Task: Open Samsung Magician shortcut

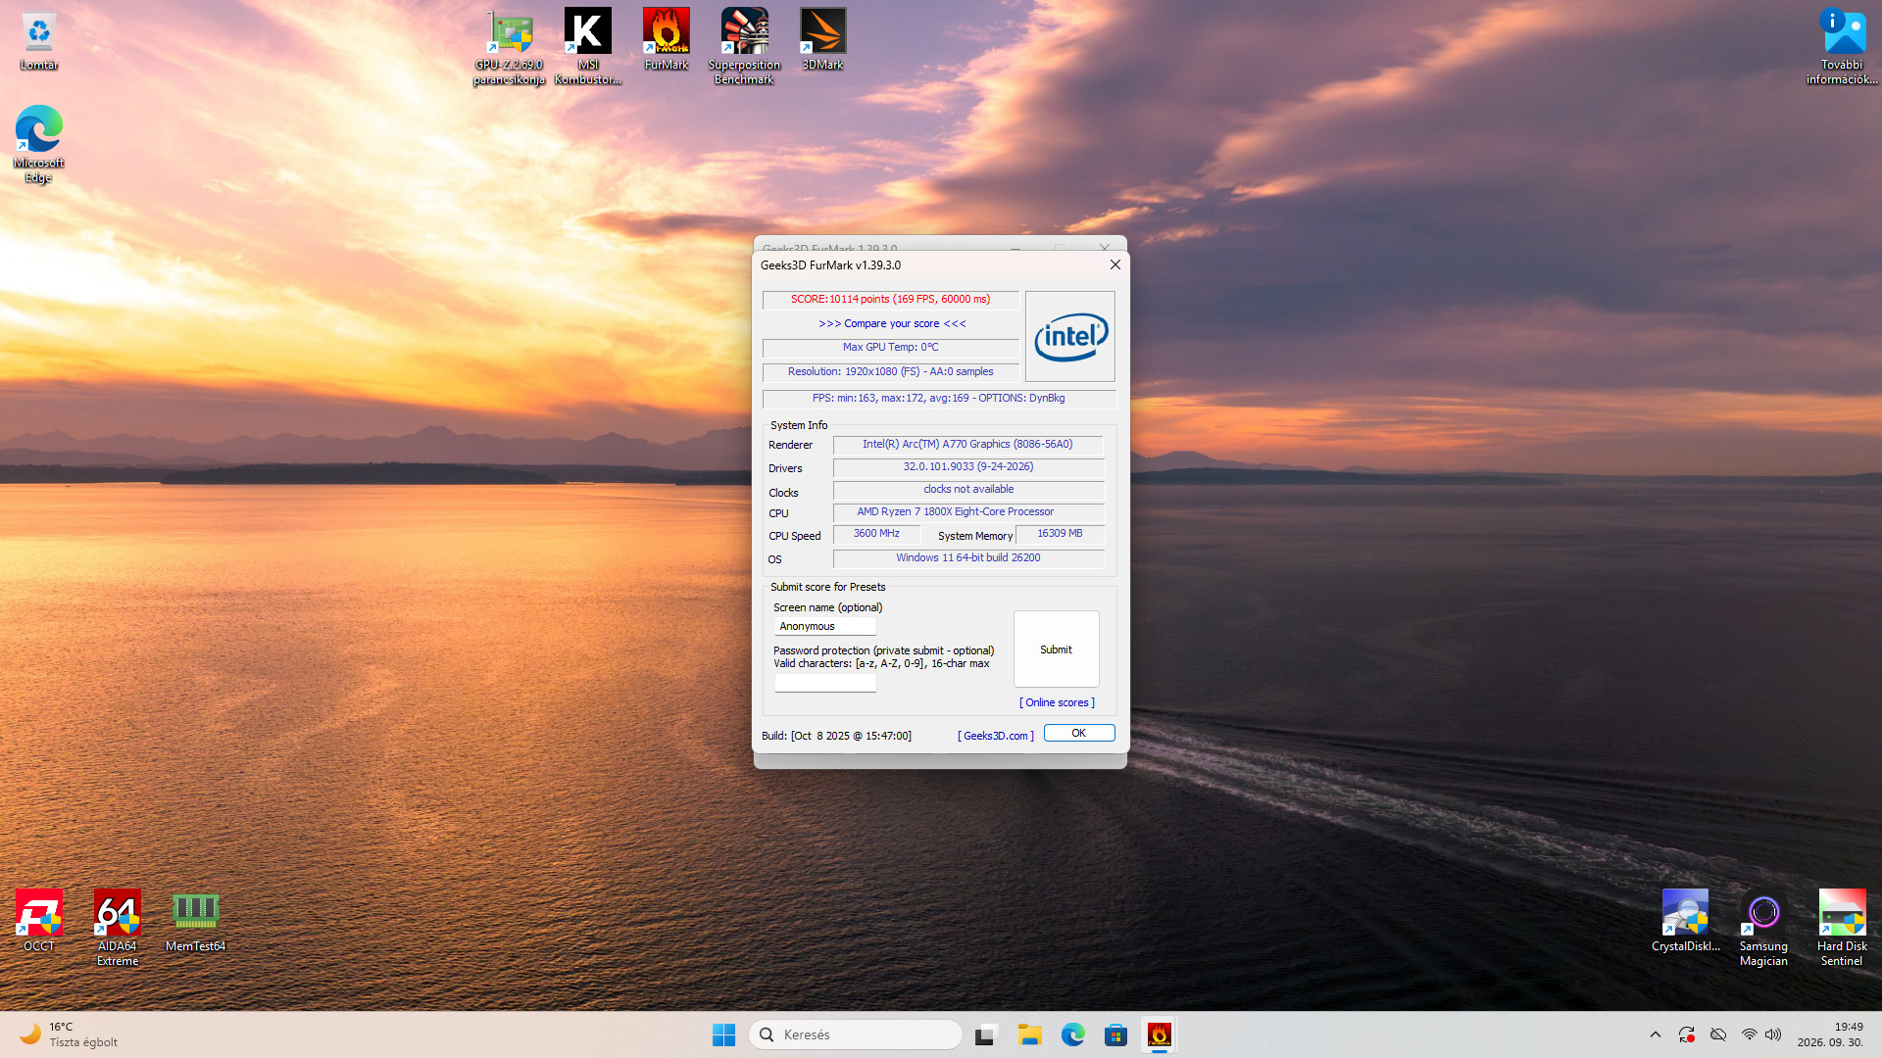Action: tap(1764, 928)
